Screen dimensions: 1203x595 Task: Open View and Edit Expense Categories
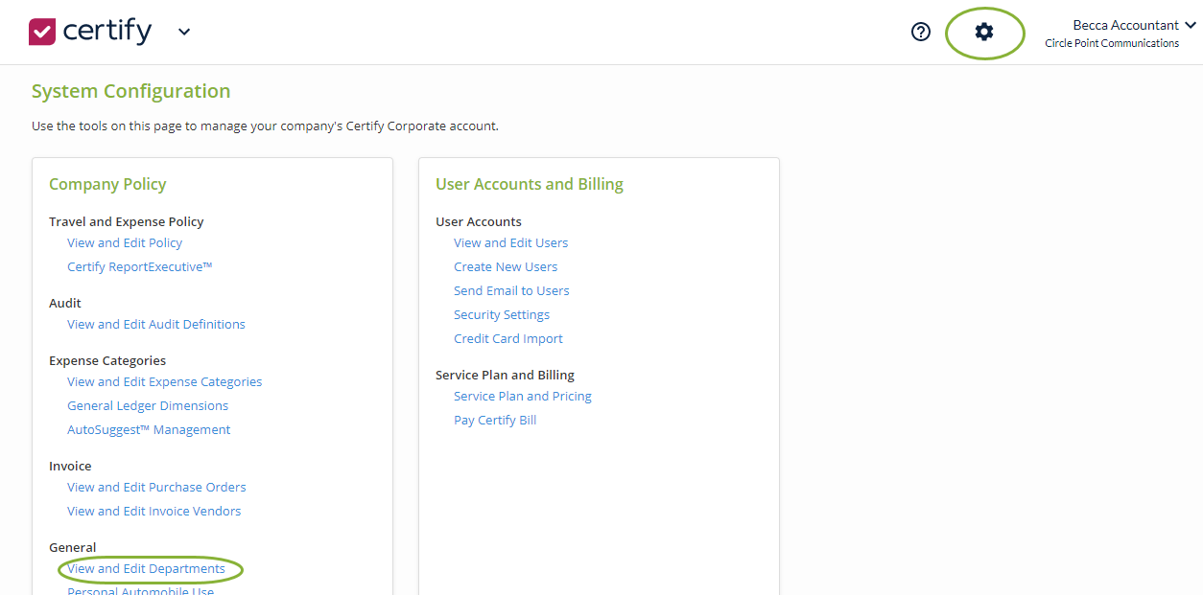tap(164, 381)
